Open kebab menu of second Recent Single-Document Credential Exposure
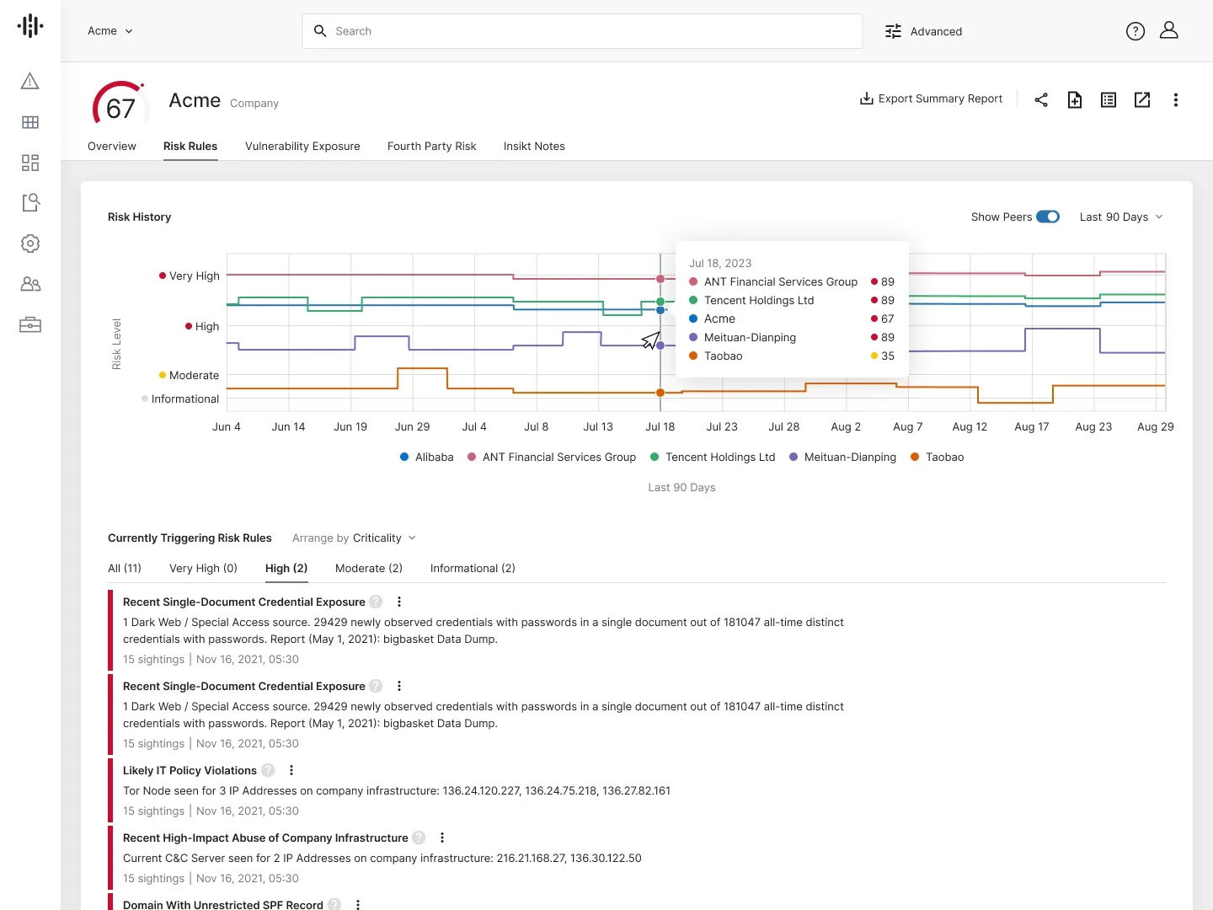This screenshot has height=910, width=1213. coord(399,686)
